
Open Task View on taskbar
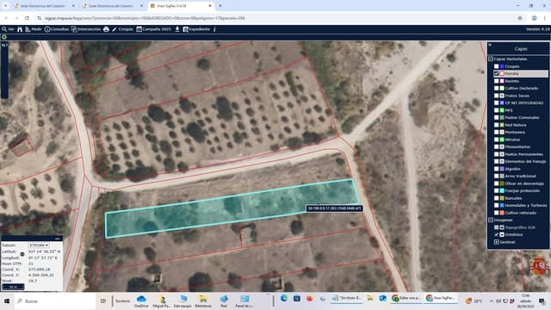[x=103, y=301]
